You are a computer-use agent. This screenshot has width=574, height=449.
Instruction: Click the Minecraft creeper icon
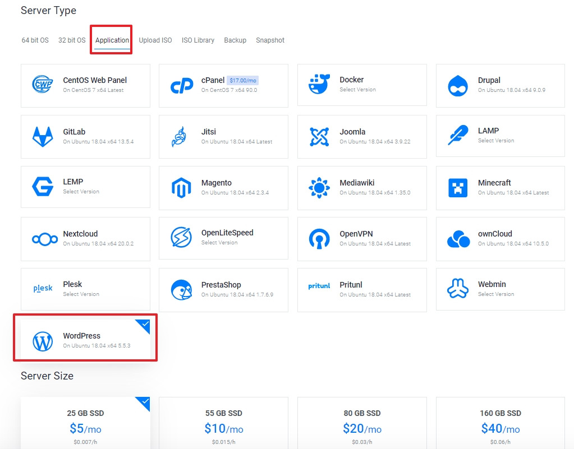pyautogui.click(x=458, y=188)
